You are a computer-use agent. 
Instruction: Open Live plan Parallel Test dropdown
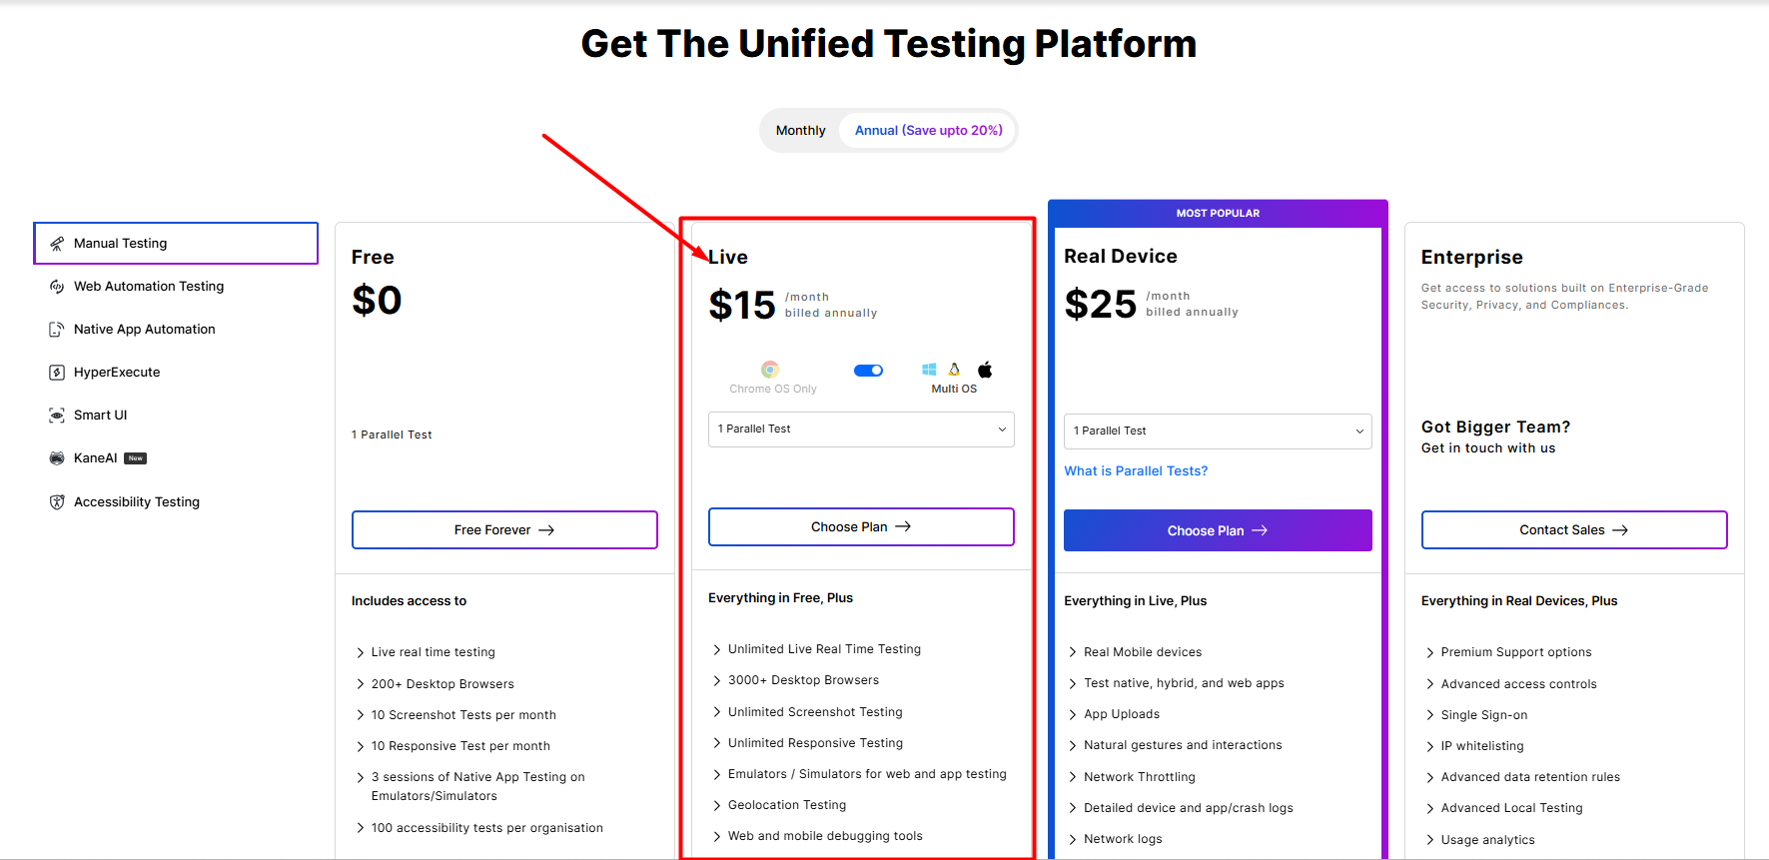[x=861, y=430]
